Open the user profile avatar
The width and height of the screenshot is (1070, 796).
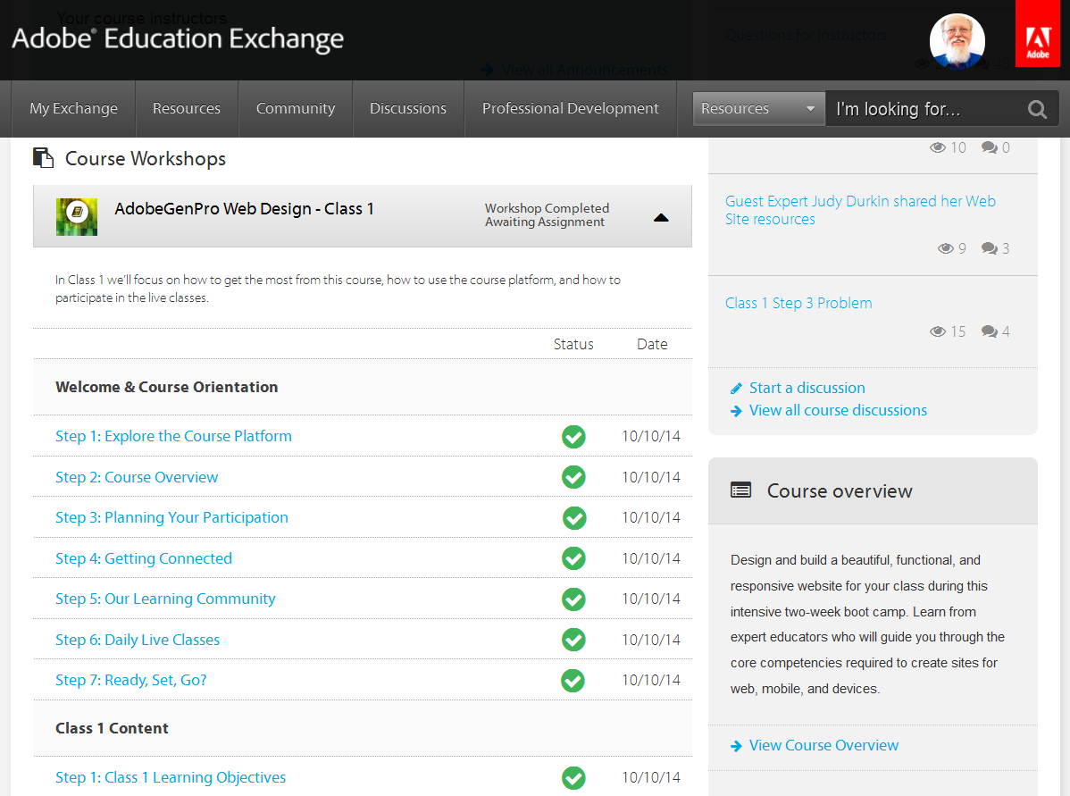click(957, 41)
